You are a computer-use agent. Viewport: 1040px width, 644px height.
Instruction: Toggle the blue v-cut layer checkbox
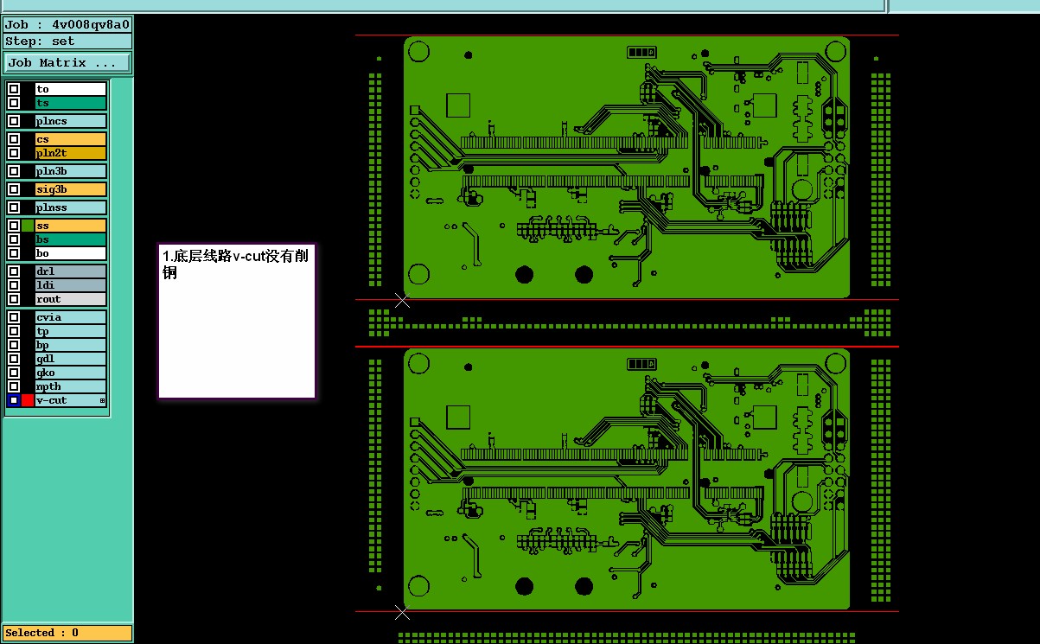(x=14, y=400)
